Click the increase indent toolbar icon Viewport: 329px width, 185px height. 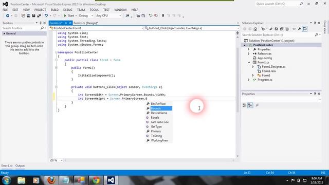[x=143, y=16]
